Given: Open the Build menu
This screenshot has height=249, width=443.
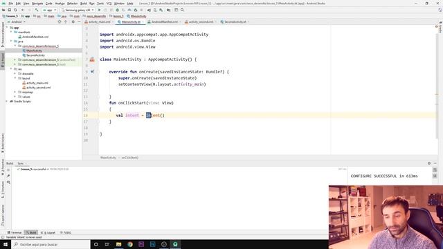Looking at the screenshot, I should [83, 3].
